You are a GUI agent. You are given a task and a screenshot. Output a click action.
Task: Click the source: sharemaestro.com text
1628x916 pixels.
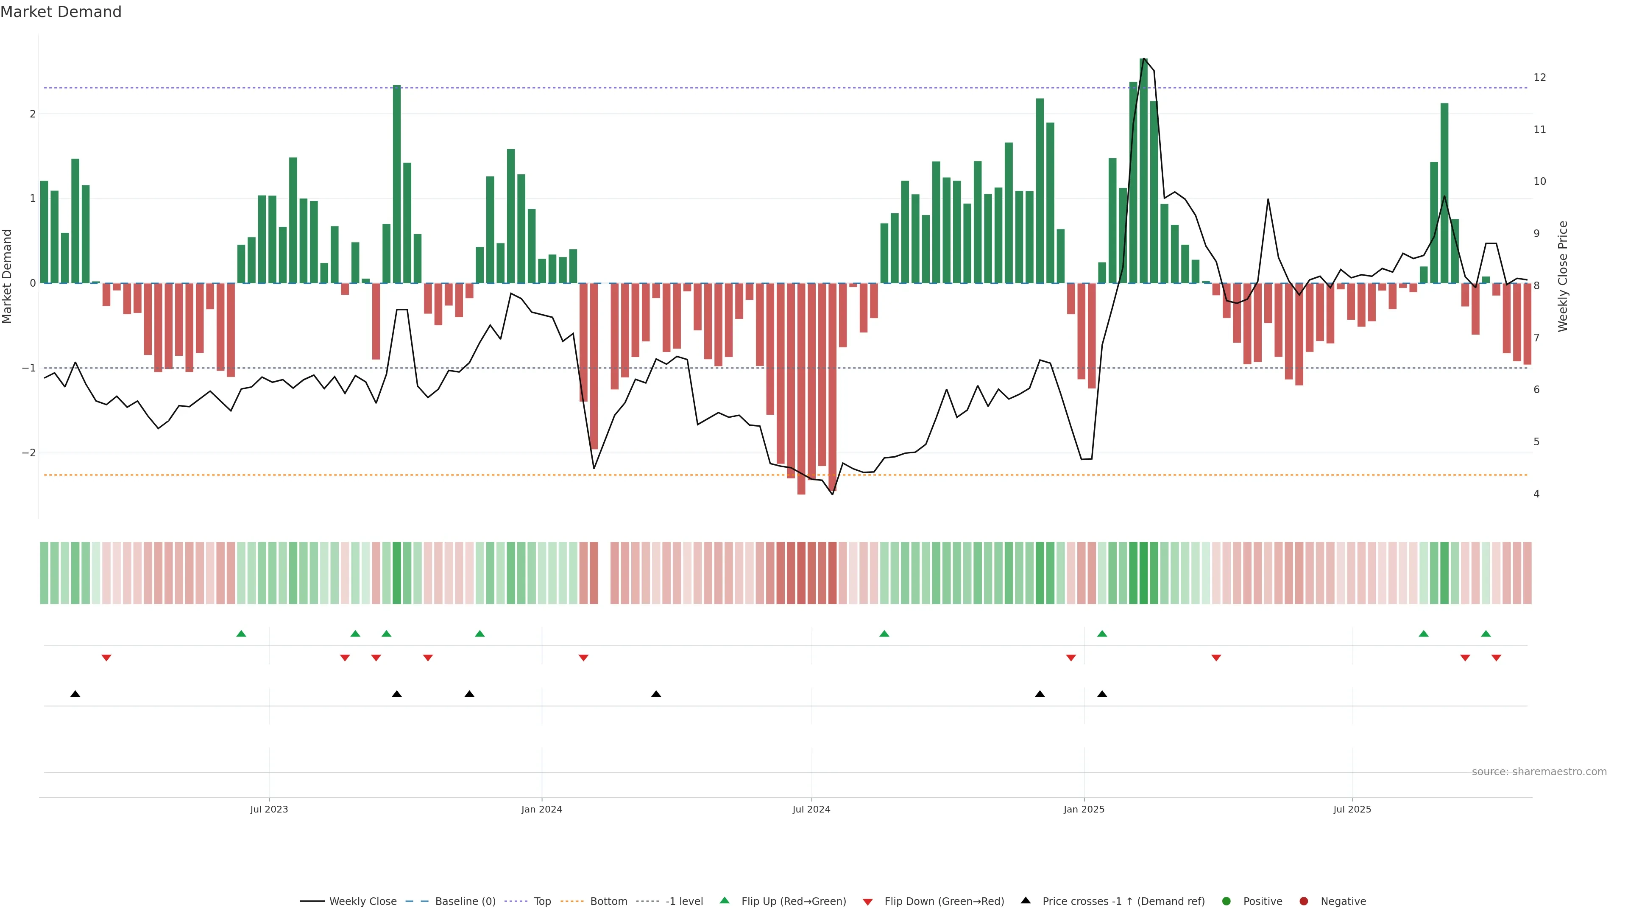pyautogui.click(x=1539, y=772)
